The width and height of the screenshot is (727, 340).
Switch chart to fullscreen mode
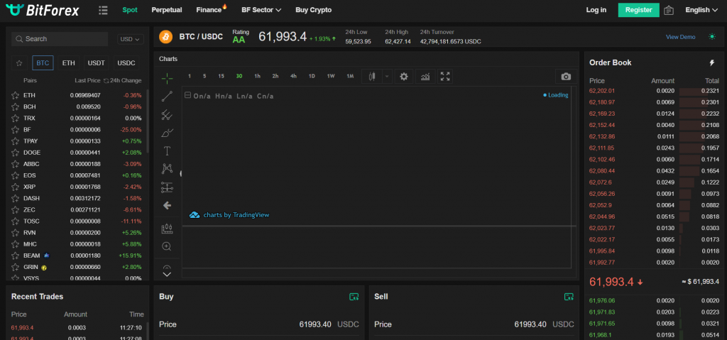445,77
